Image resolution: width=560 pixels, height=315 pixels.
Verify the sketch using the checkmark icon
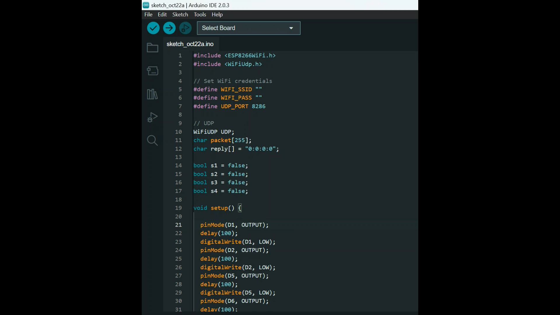(x=153, y=28)
